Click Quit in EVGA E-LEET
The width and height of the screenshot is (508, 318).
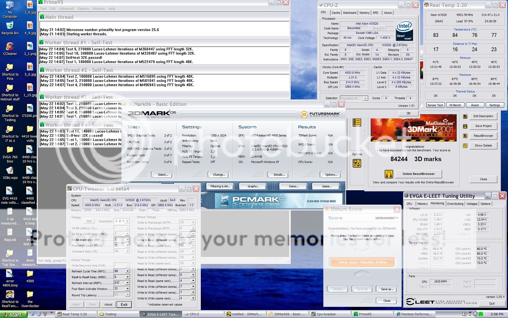[x=492, y=304]
